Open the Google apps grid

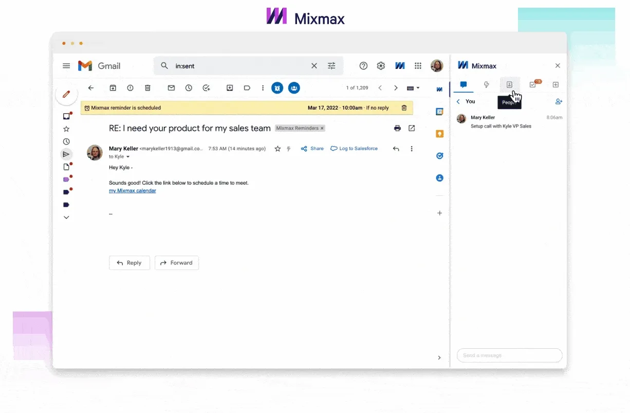(418, 66)
